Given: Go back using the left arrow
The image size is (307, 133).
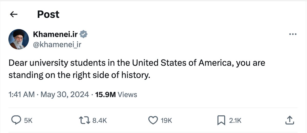Looking at the screenshot, I should (14, 15).
